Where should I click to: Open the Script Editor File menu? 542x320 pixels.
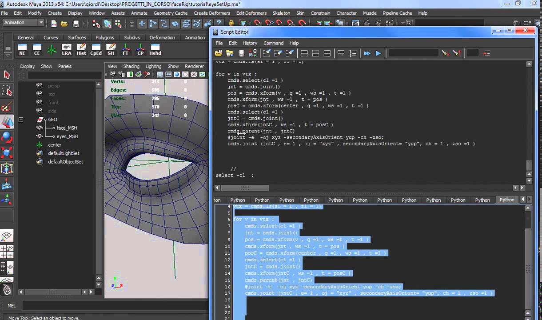[x=219, y=43]
